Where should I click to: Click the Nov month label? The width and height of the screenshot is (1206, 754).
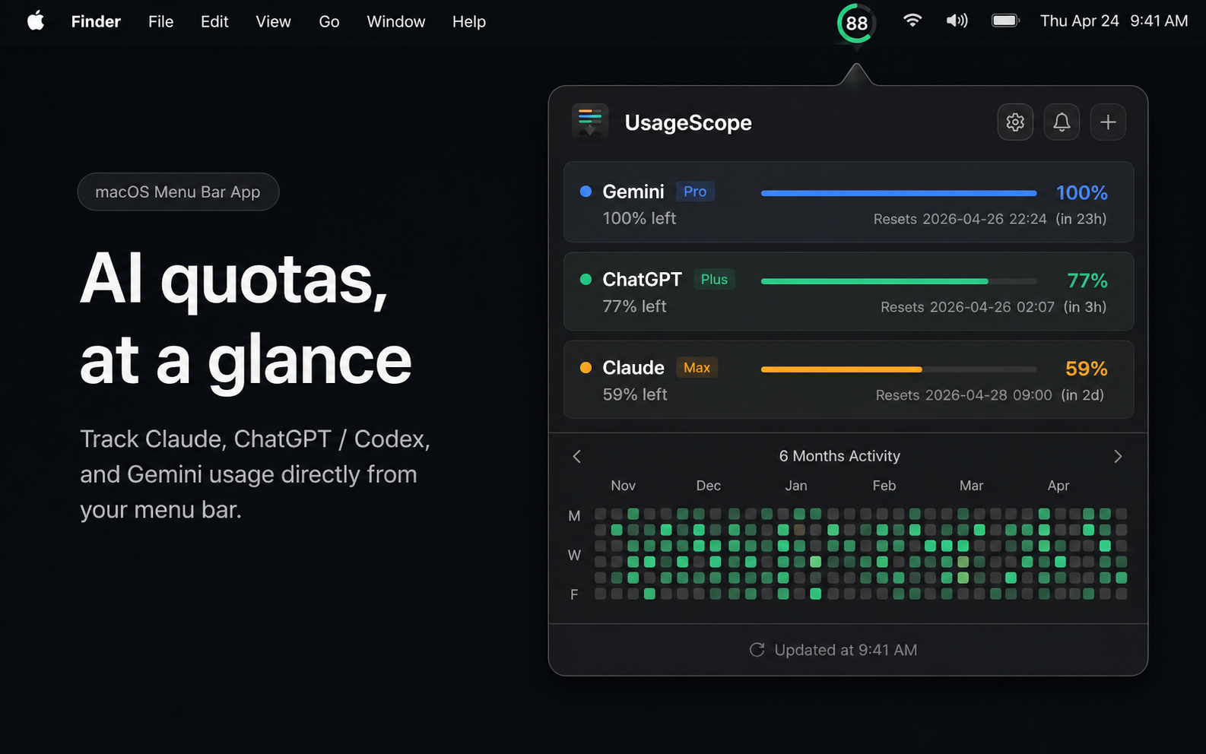623,486
